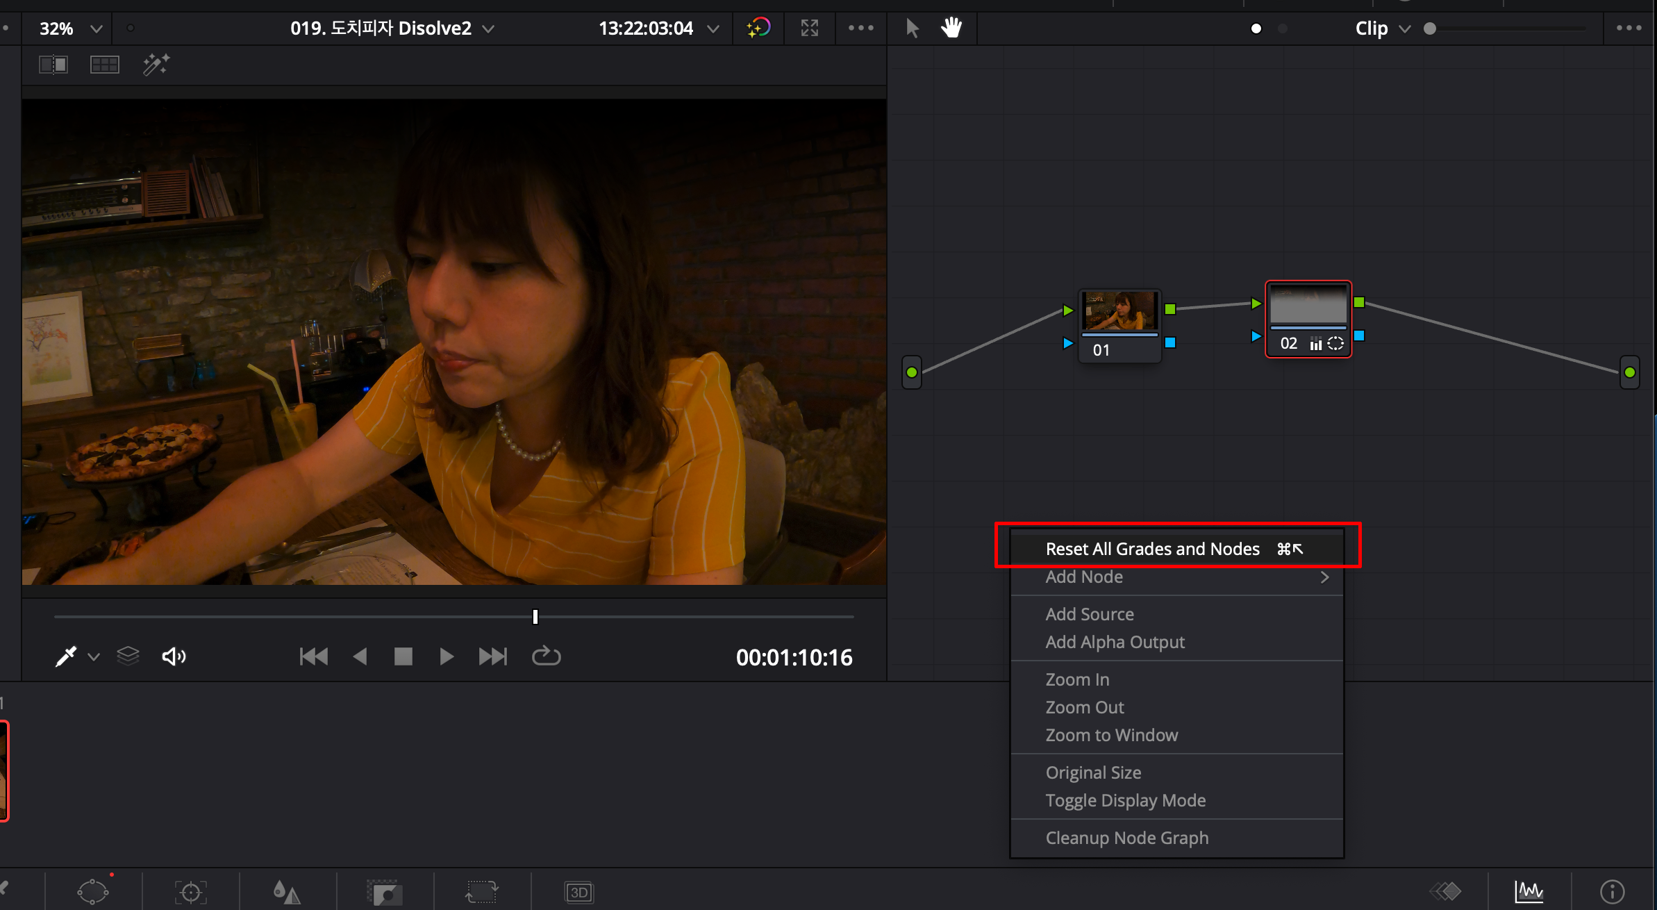The width and height of the screenshot is (1657, 910).
Task: Open the clip name dropdown chevron
Action: [x=488, y=29]
